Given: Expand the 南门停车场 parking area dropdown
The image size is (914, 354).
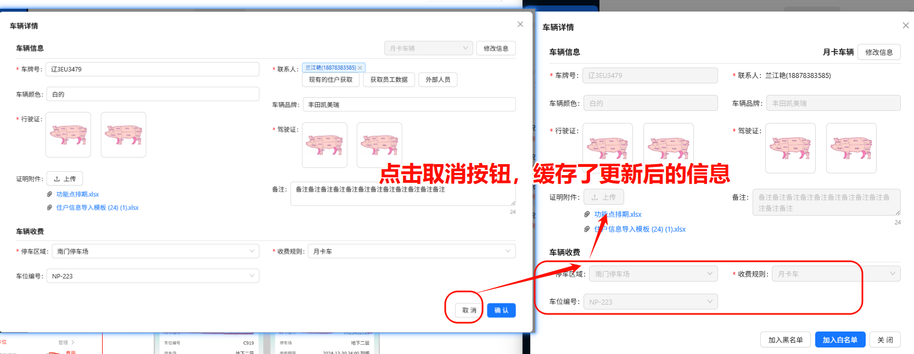Looking at the screenshot, I should [155, 251].
